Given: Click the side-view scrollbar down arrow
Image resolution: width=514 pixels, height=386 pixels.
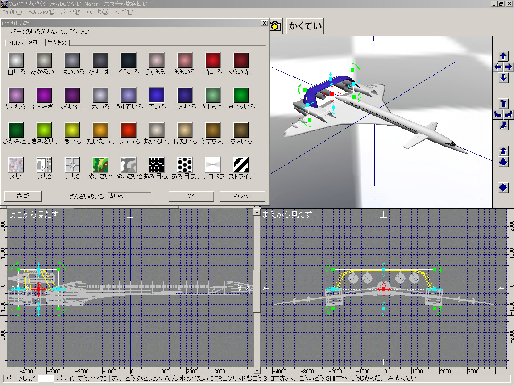Looking at the screenshot, I should tap(256, 370).
